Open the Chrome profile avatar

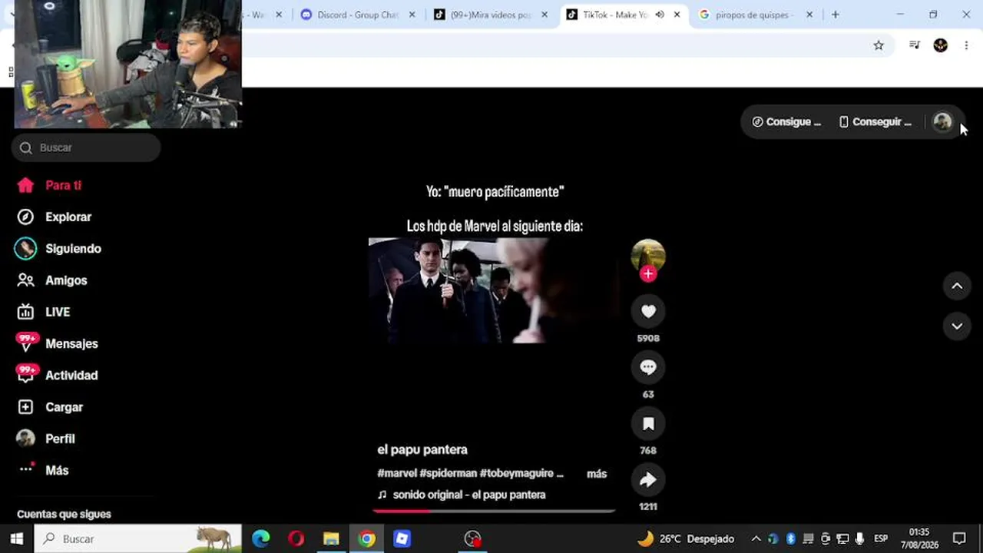[941, 45]
